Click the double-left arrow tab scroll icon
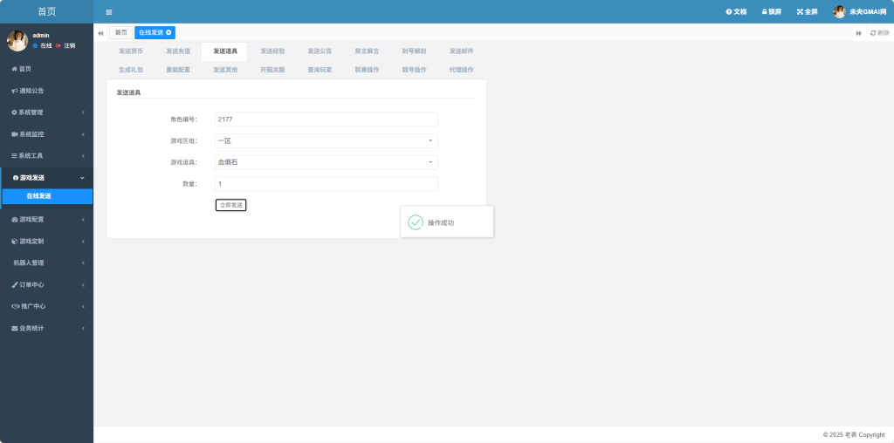The width and height of the screenshot is (894, 443). (x=101, y=33)
